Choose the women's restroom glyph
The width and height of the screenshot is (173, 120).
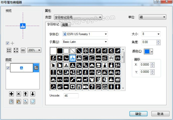[x=111, y=87]
